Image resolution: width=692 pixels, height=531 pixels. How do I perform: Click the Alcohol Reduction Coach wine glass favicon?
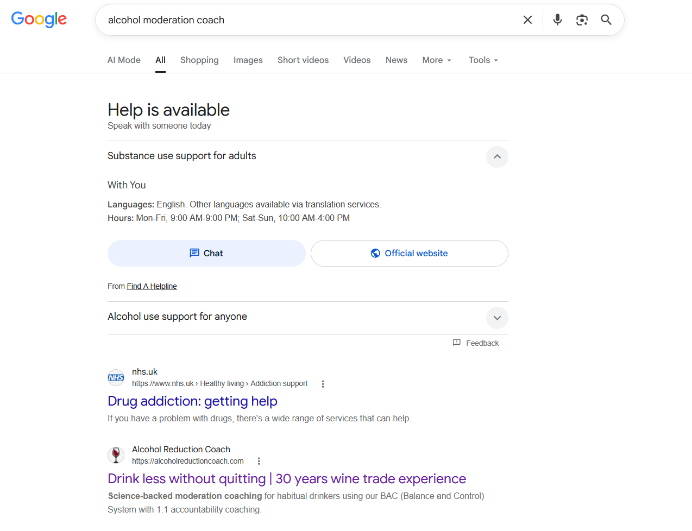pos(116,455)
